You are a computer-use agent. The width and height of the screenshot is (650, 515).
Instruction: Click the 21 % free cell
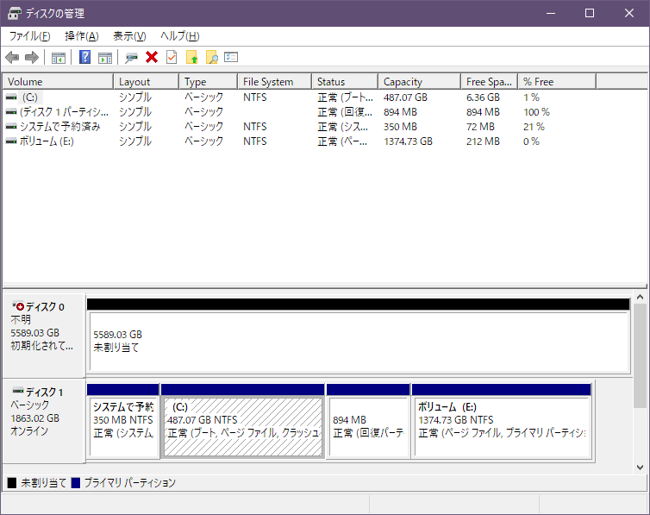534,127
